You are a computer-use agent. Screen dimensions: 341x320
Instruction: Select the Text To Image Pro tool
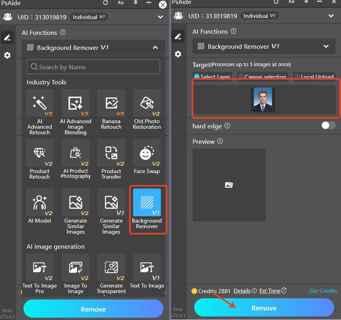(40, 268)
